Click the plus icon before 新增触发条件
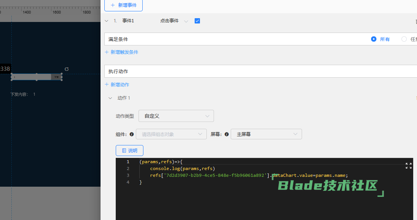 coord(107,52)
